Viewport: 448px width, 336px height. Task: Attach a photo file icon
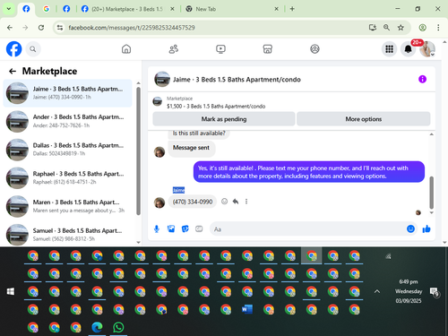coord(171,229)
